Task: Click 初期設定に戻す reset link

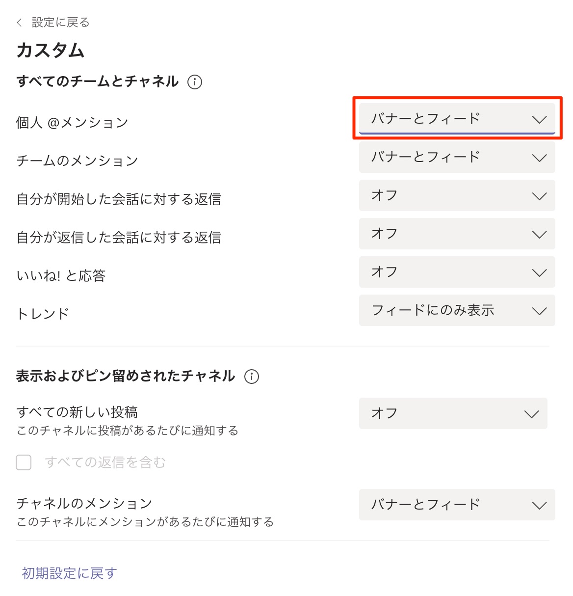Action: 69,573
